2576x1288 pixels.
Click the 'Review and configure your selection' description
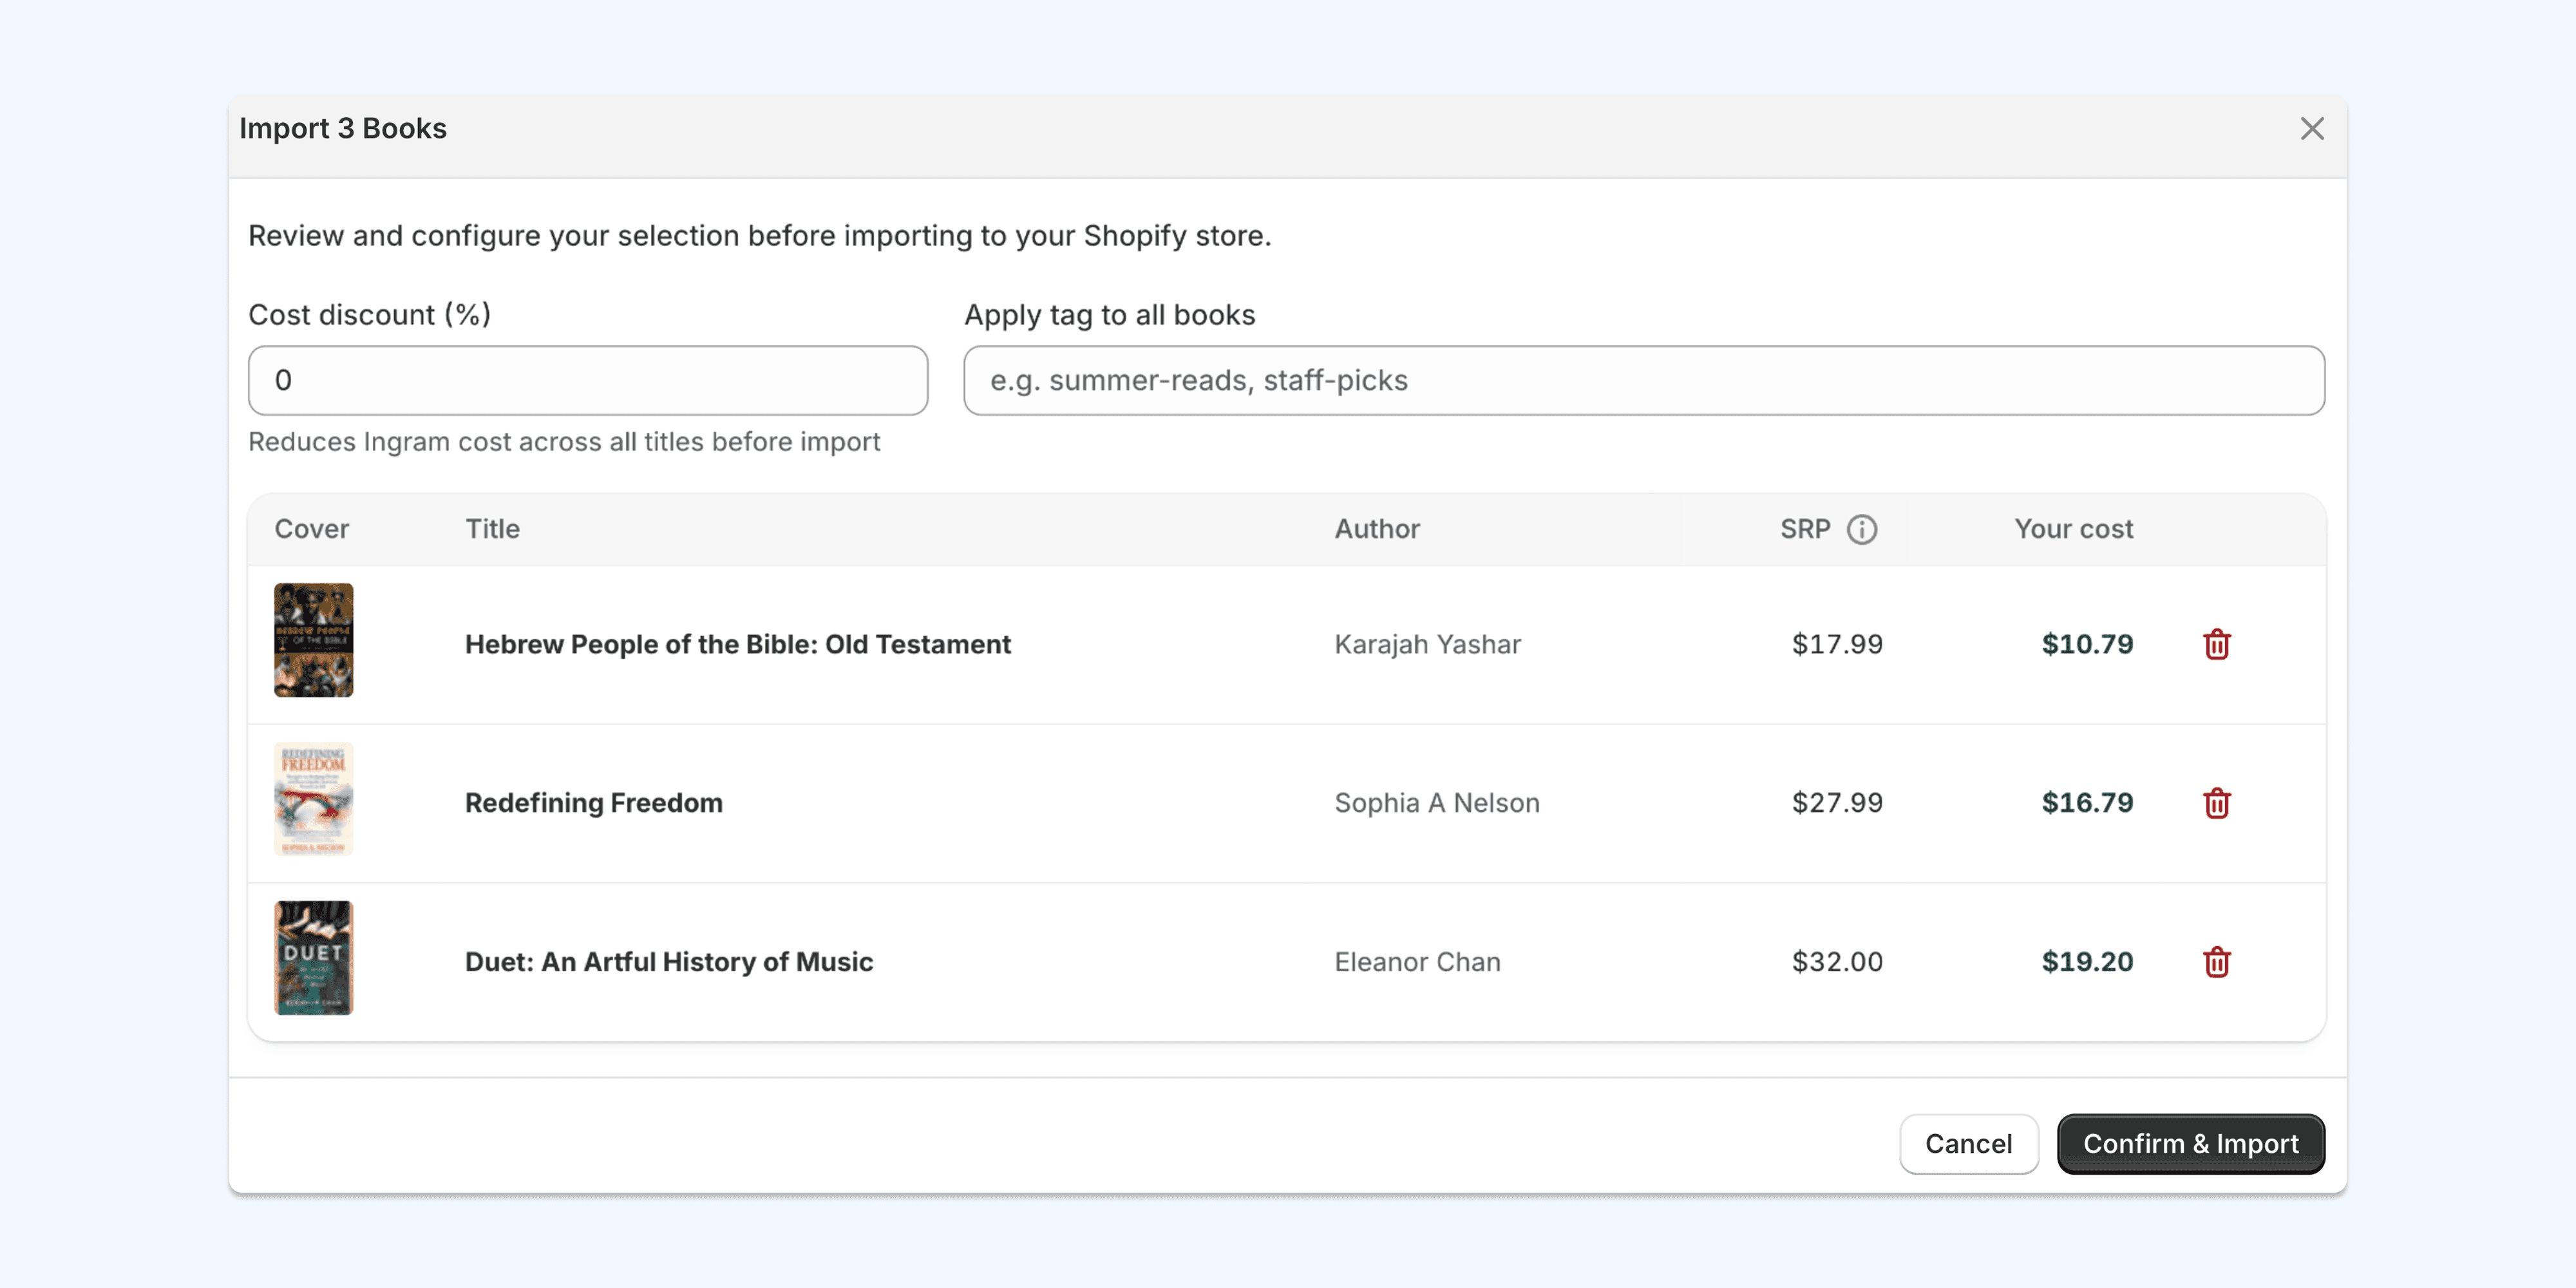(x=760, y=236)
